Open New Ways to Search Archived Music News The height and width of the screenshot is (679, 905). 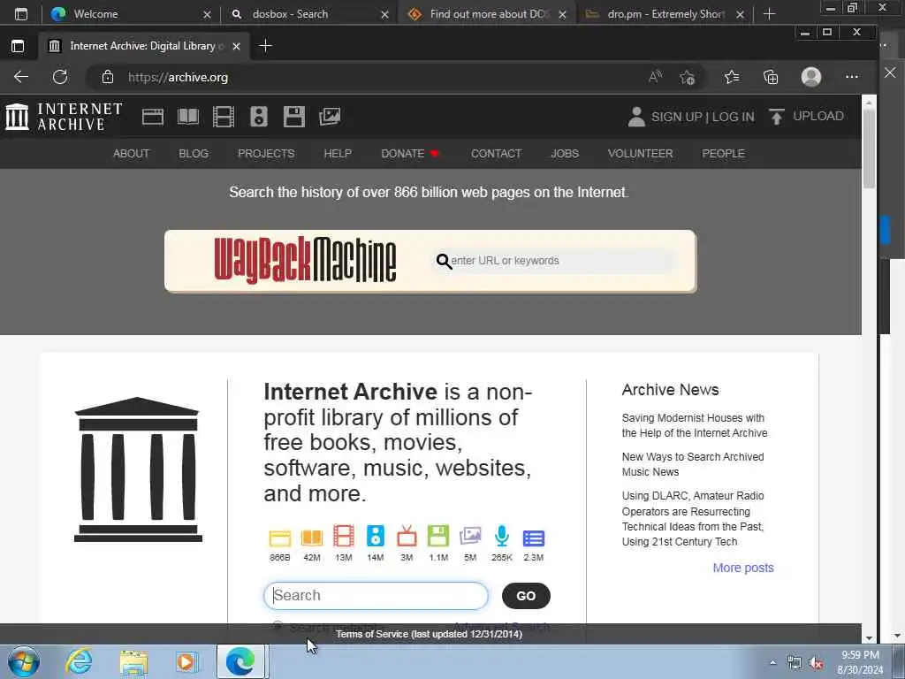click(x=693, y=464)
